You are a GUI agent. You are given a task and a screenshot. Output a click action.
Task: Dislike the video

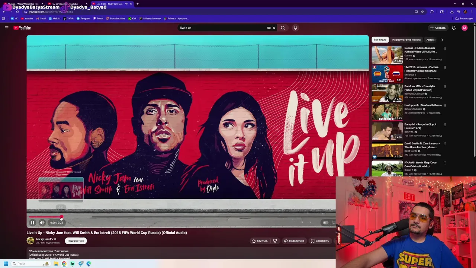275,241
